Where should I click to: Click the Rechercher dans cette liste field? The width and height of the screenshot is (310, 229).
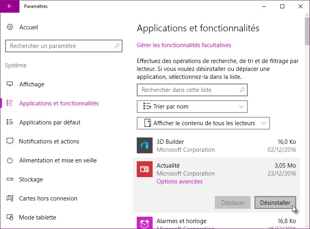(x=188, y=90)
